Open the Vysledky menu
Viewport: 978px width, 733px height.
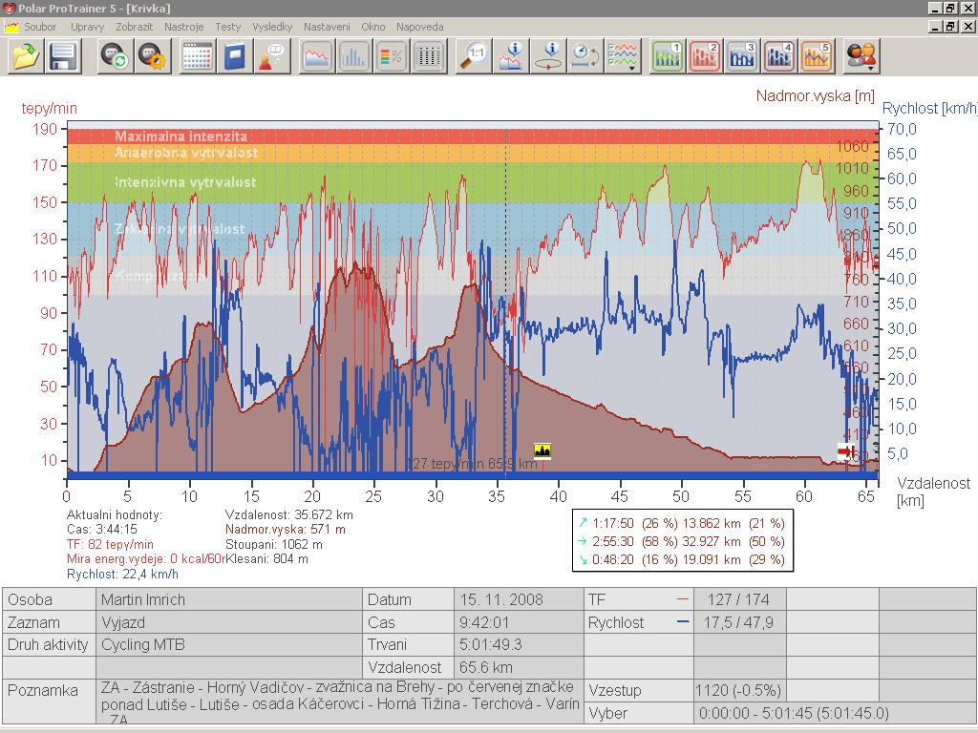point(272,27)
